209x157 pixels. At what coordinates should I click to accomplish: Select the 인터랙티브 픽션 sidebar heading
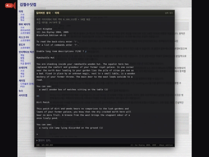(x=26, y=52)
